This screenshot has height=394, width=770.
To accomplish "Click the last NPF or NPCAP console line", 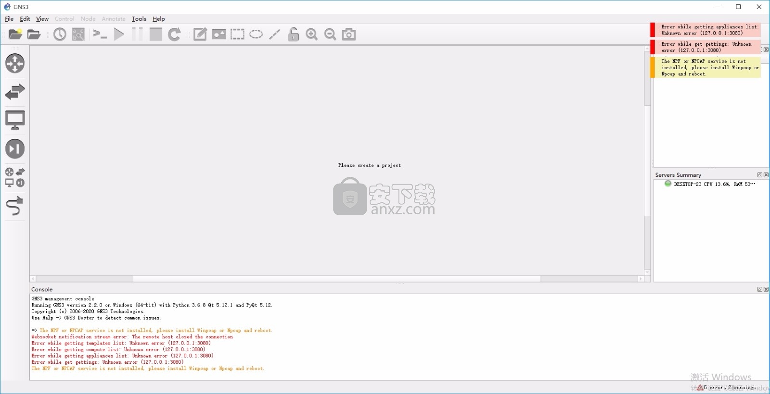I will tap(148, 369).
